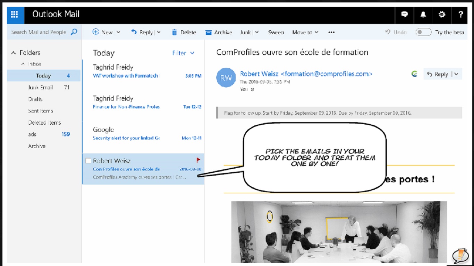Check the Robert Weisz message checkbox
Viewport: 474px width, 266px height.
(88, 161)
